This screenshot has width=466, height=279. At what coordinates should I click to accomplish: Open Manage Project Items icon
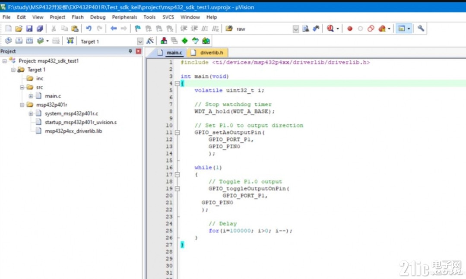164,41
